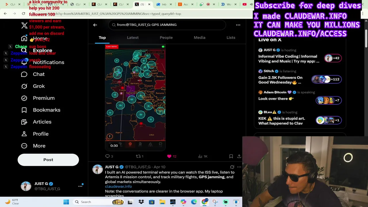Open the +42 listeners avatar group
The image size is (368, 207).
click(333, 58)
